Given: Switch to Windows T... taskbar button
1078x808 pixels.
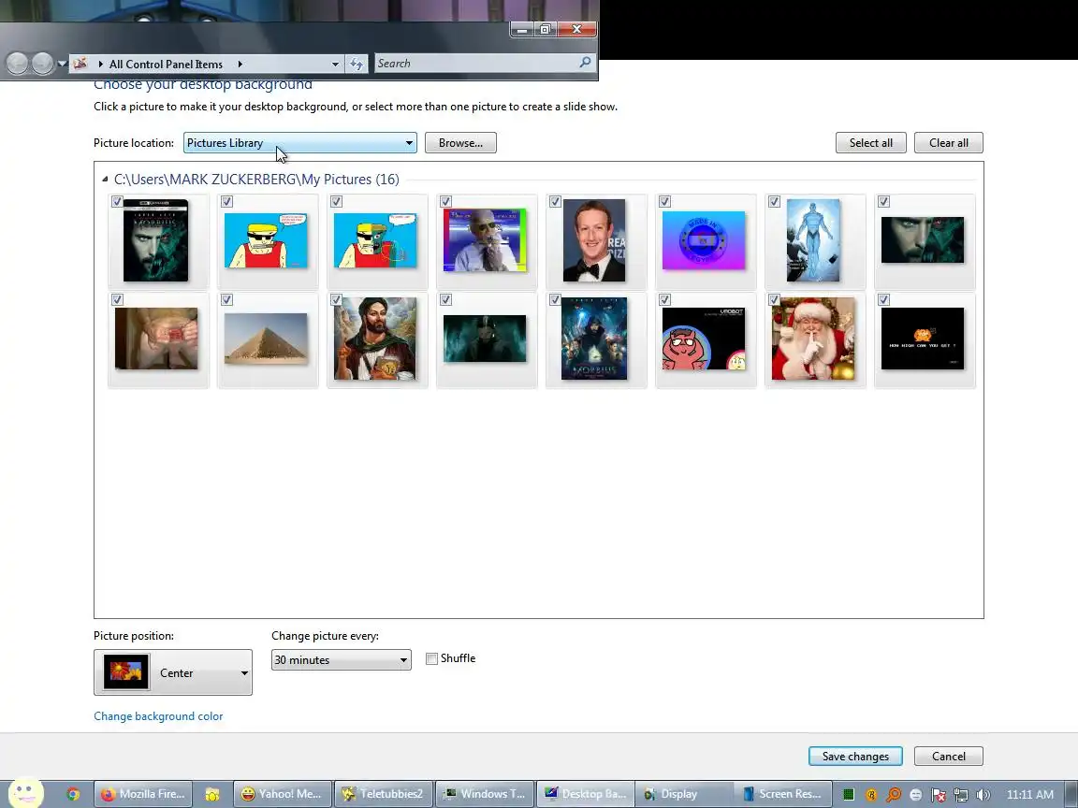Looking at the screenshot, I should point(485,794).
